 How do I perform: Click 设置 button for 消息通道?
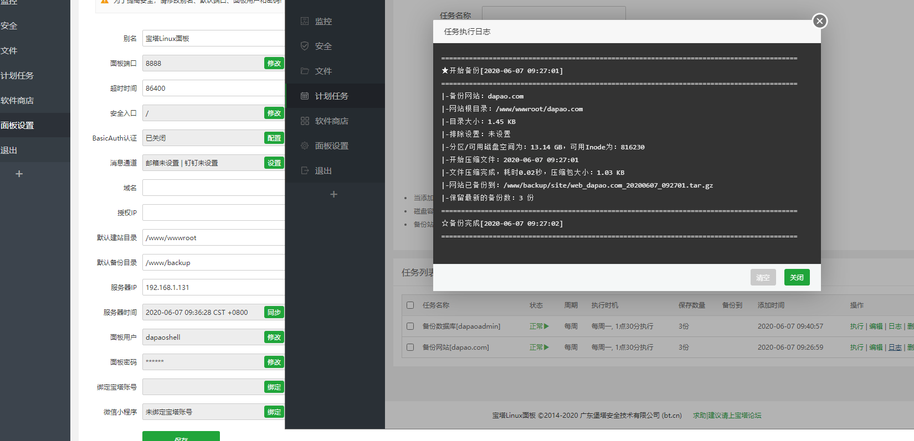(x=274, y=163)
